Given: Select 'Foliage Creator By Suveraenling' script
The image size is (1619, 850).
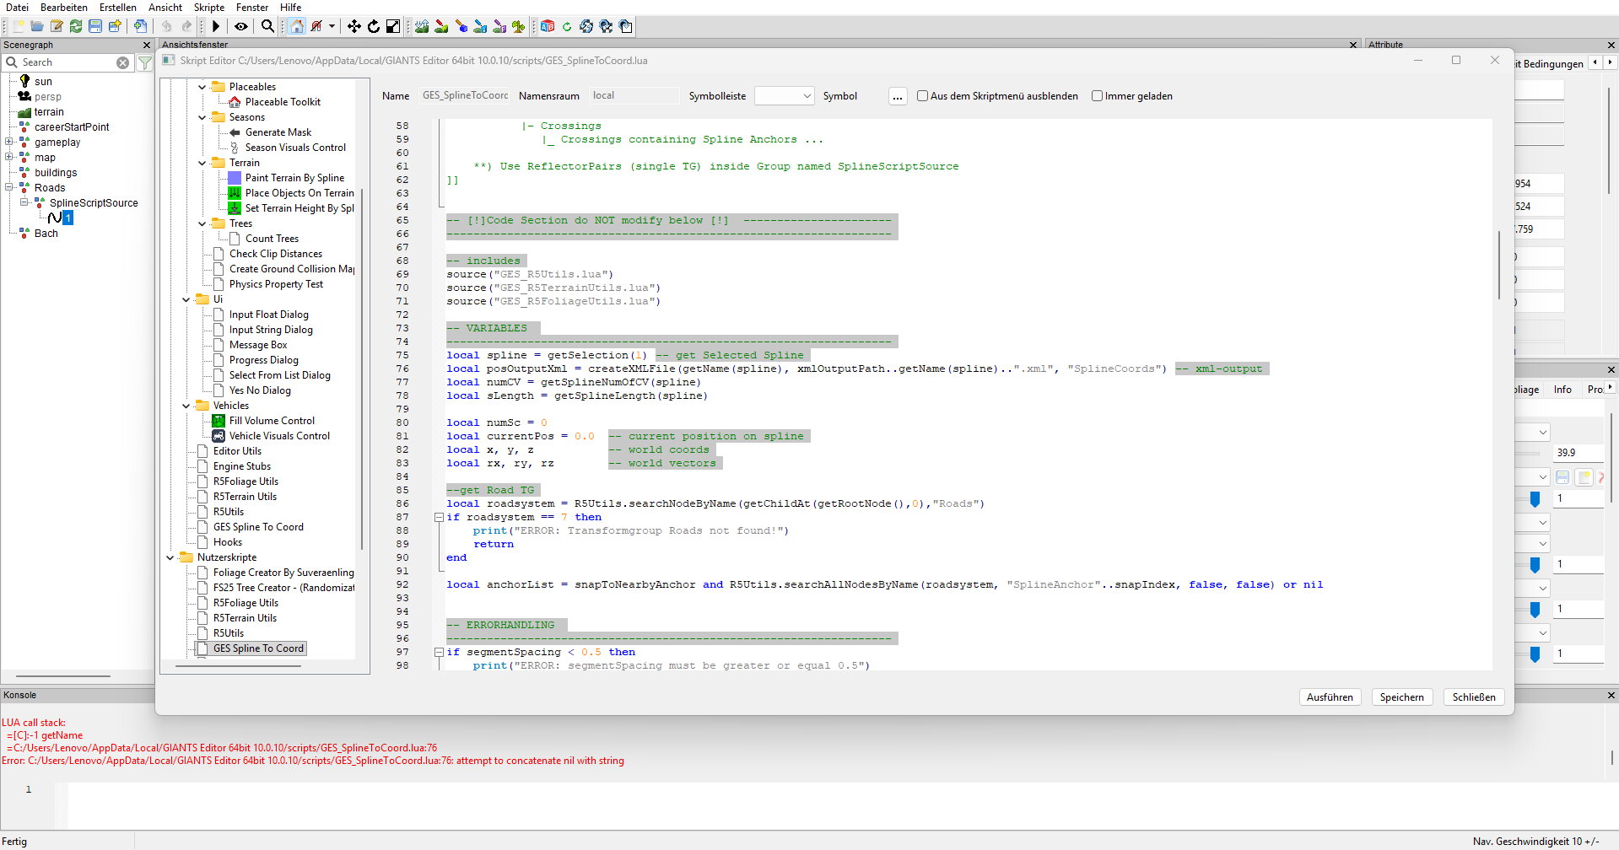Looking at the screenshot, I should coord(283,573).
